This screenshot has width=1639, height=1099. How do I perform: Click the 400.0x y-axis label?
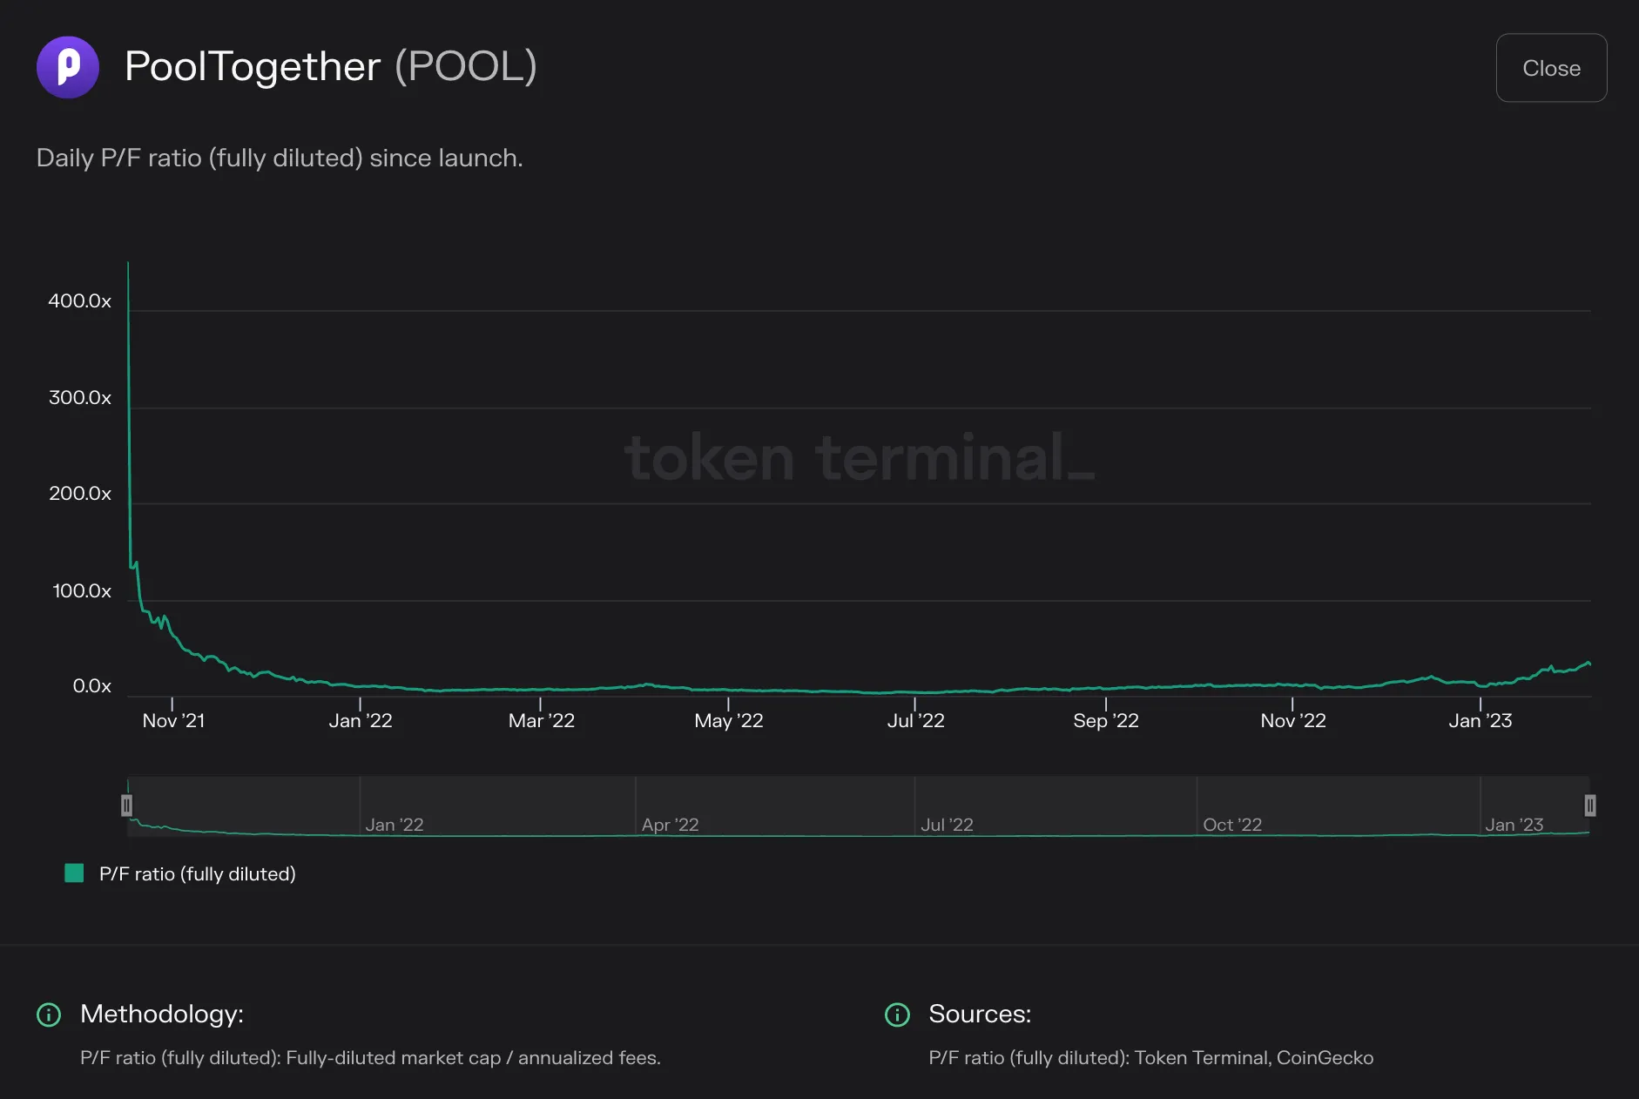[80, 301]
